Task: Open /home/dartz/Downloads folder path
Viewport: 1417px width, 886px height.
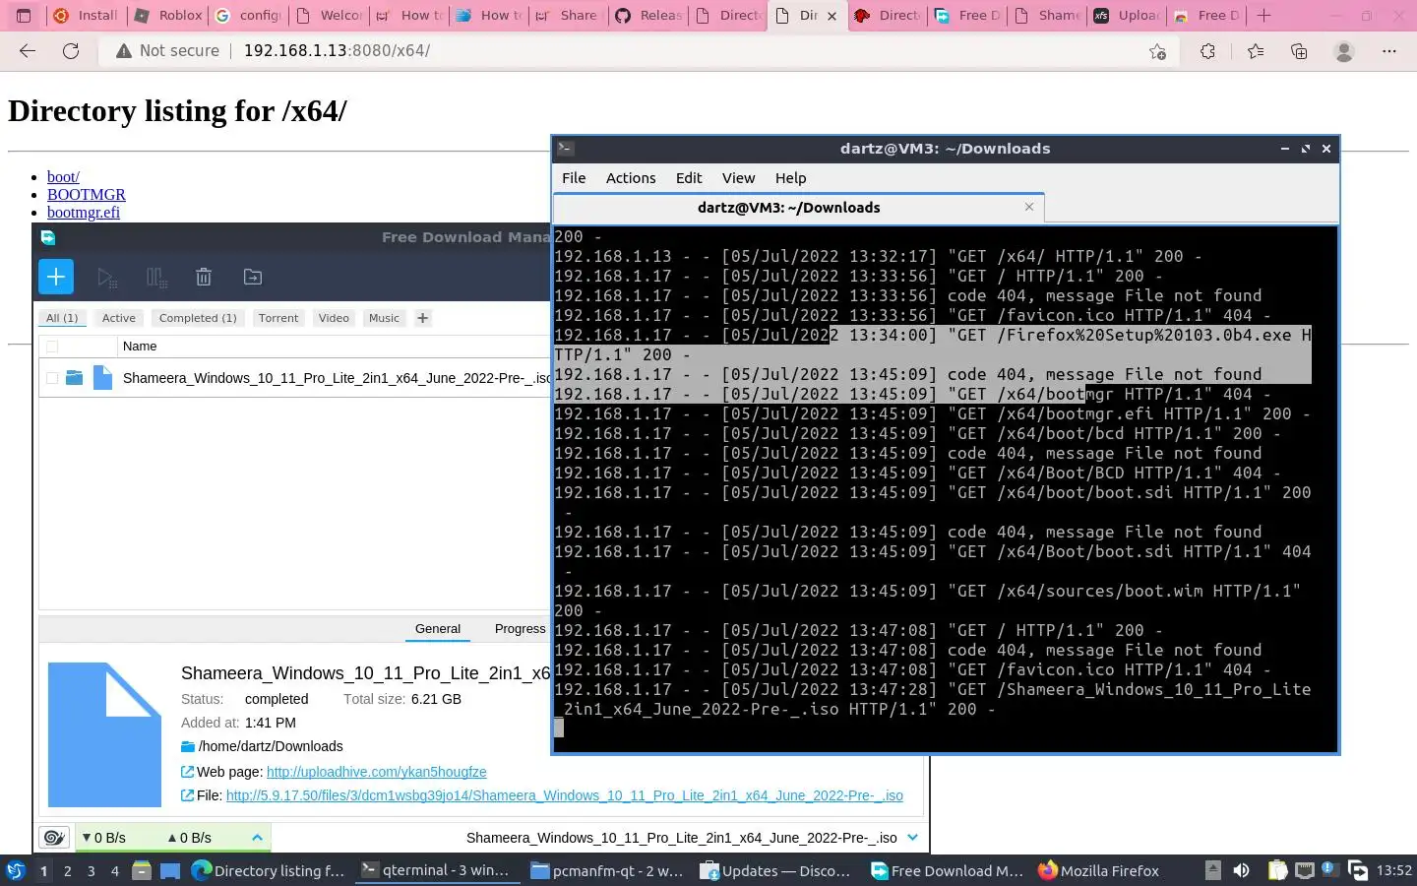Action: [x=271, y=746]
